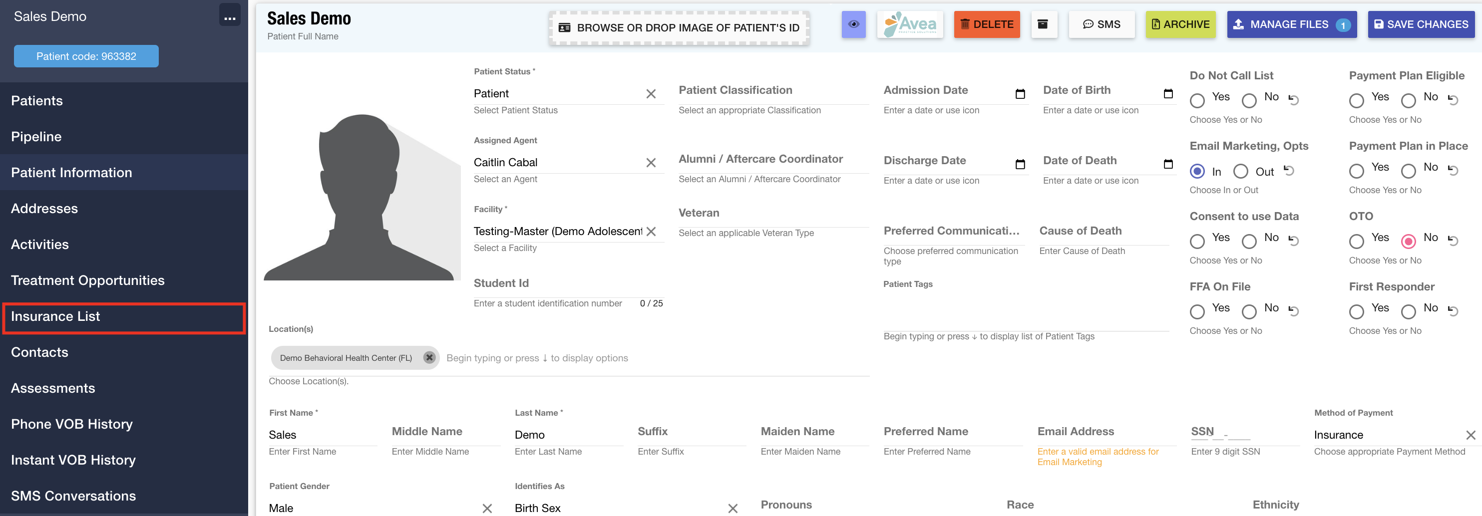Clear the Assigned Agent Caitlin Cabal
Viewport: 1482px width, 516px height.
click(x=651, y=163)
